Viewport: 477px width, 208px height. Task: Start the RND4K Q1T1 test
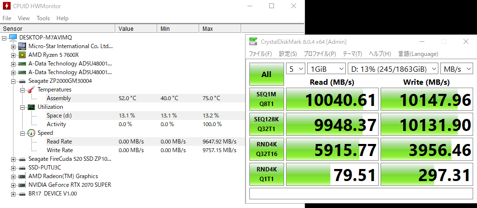(267, 174)
